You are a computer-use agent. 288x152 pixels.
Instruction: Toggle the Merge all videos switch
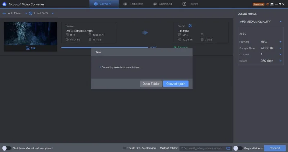237,148
